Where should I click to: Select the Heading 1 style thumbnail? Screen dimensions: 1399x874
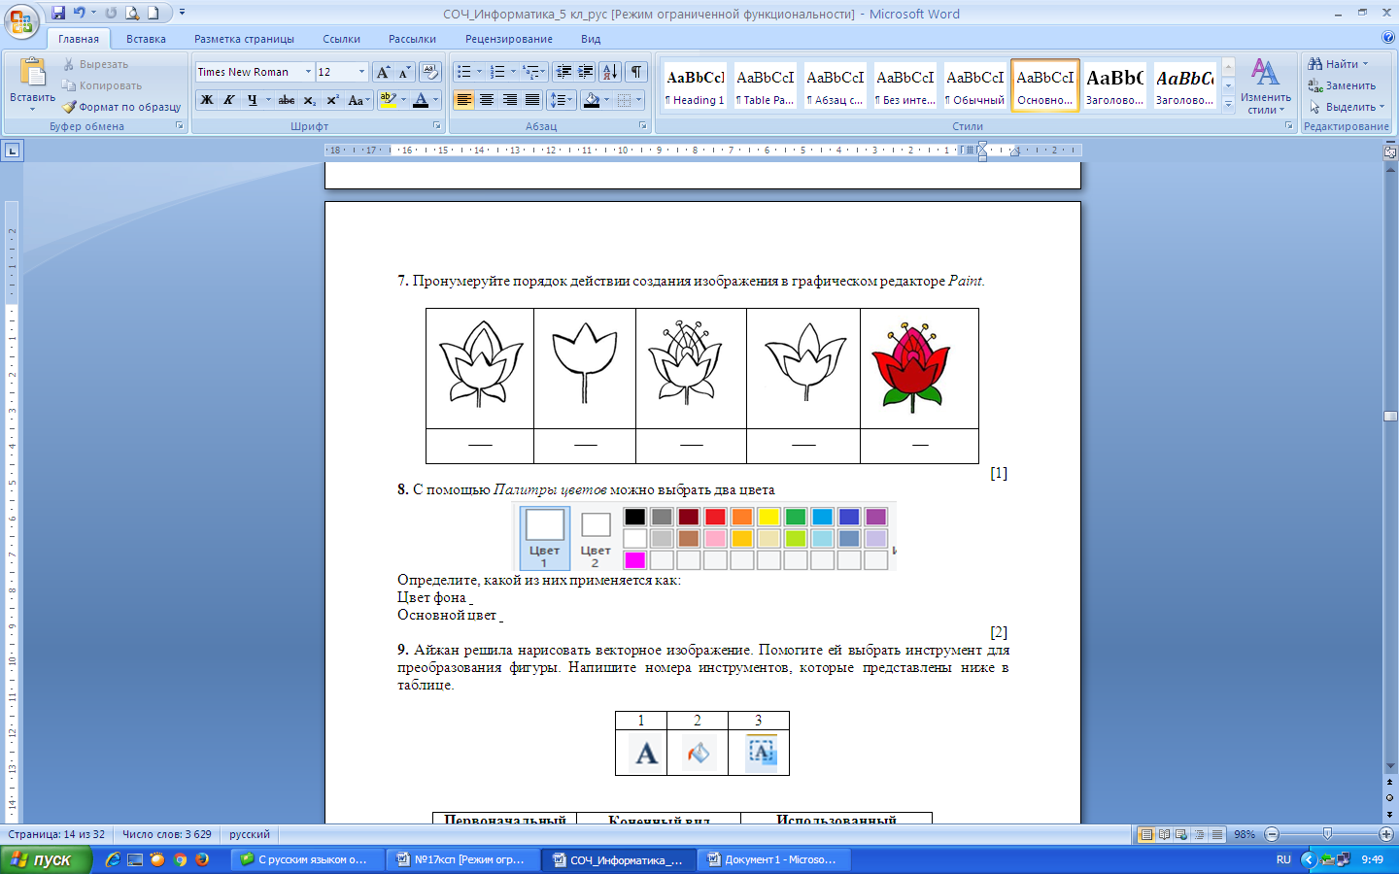[695, 85]
